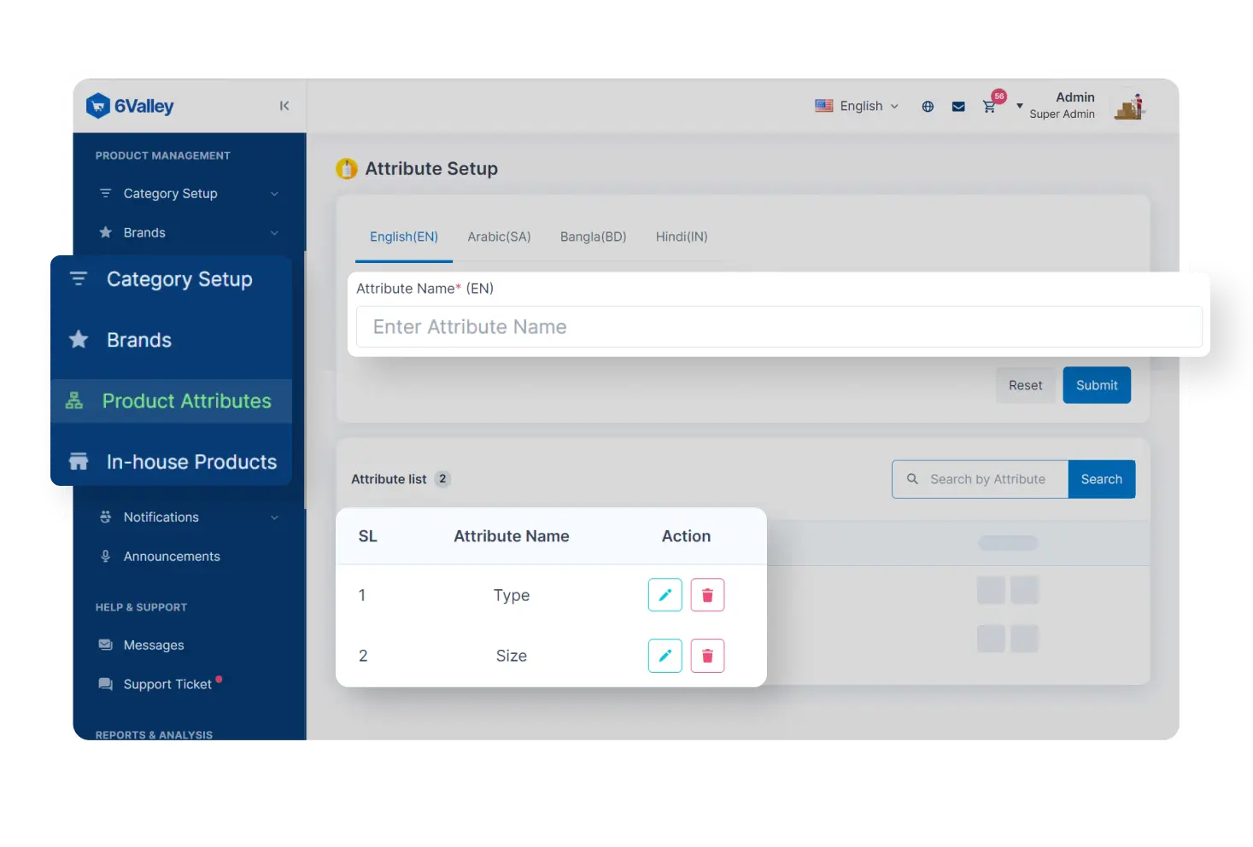Open Announcements from the sidebar

tap(172, 556)
